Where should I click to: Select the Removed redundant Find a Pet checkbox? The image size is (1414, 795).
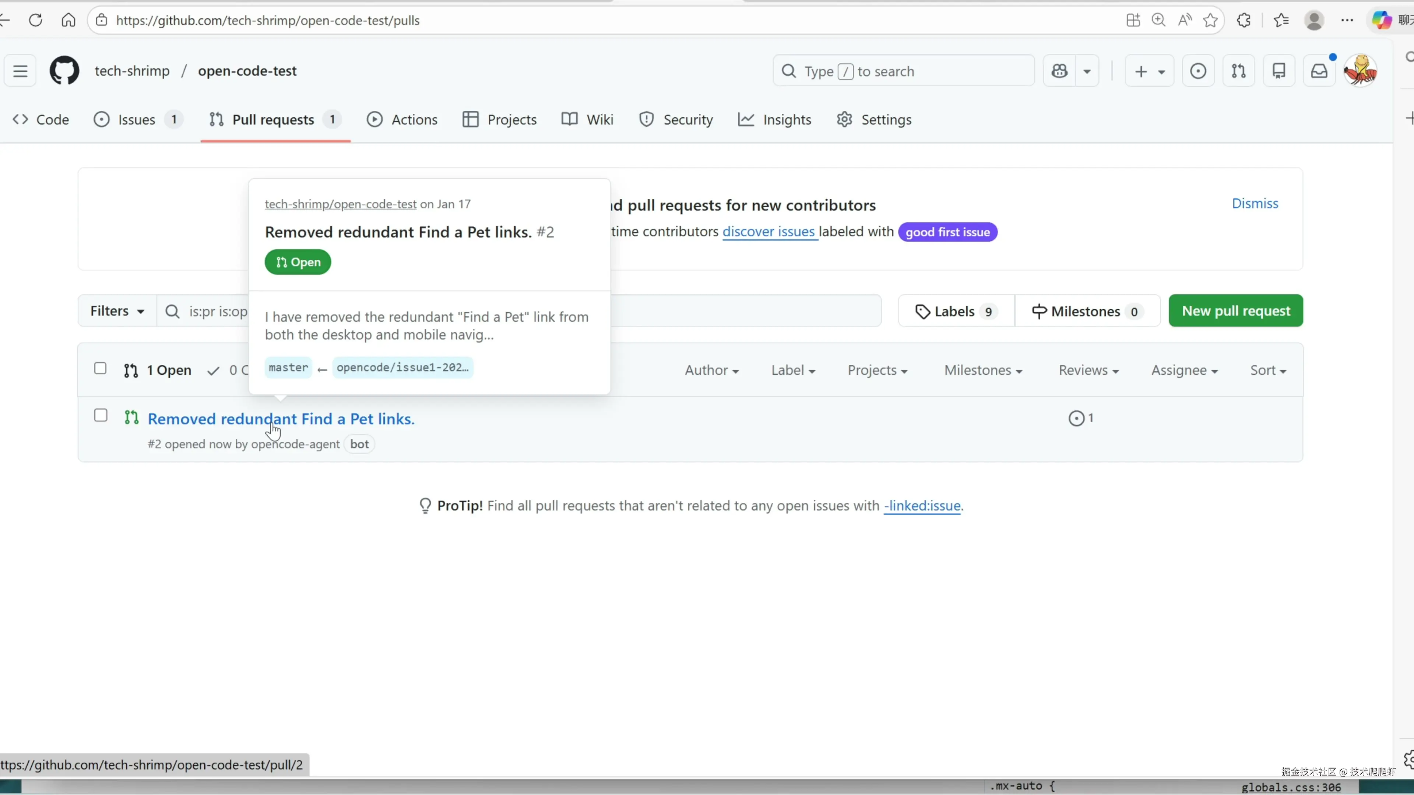pos(101,415)
